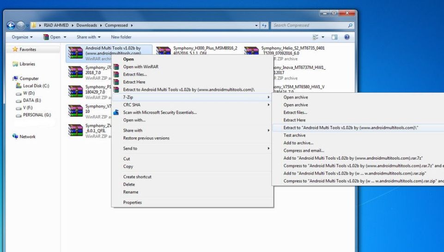Click Compressed in the address breadcrumb
444x252 pixels.
[116, 25]
